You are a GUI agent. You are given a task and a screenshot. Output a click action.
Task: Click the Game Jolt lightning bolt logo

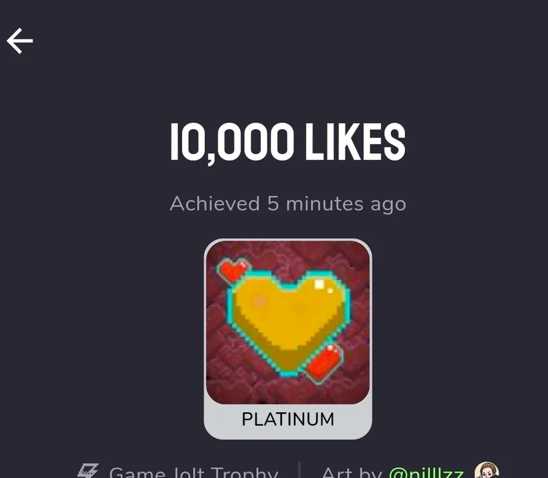pos(88,471)
